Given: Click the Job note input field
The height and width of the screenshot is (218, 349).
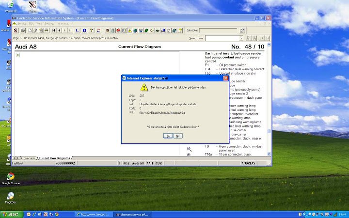Looking at the screenshot, I should tap(218, 31).
